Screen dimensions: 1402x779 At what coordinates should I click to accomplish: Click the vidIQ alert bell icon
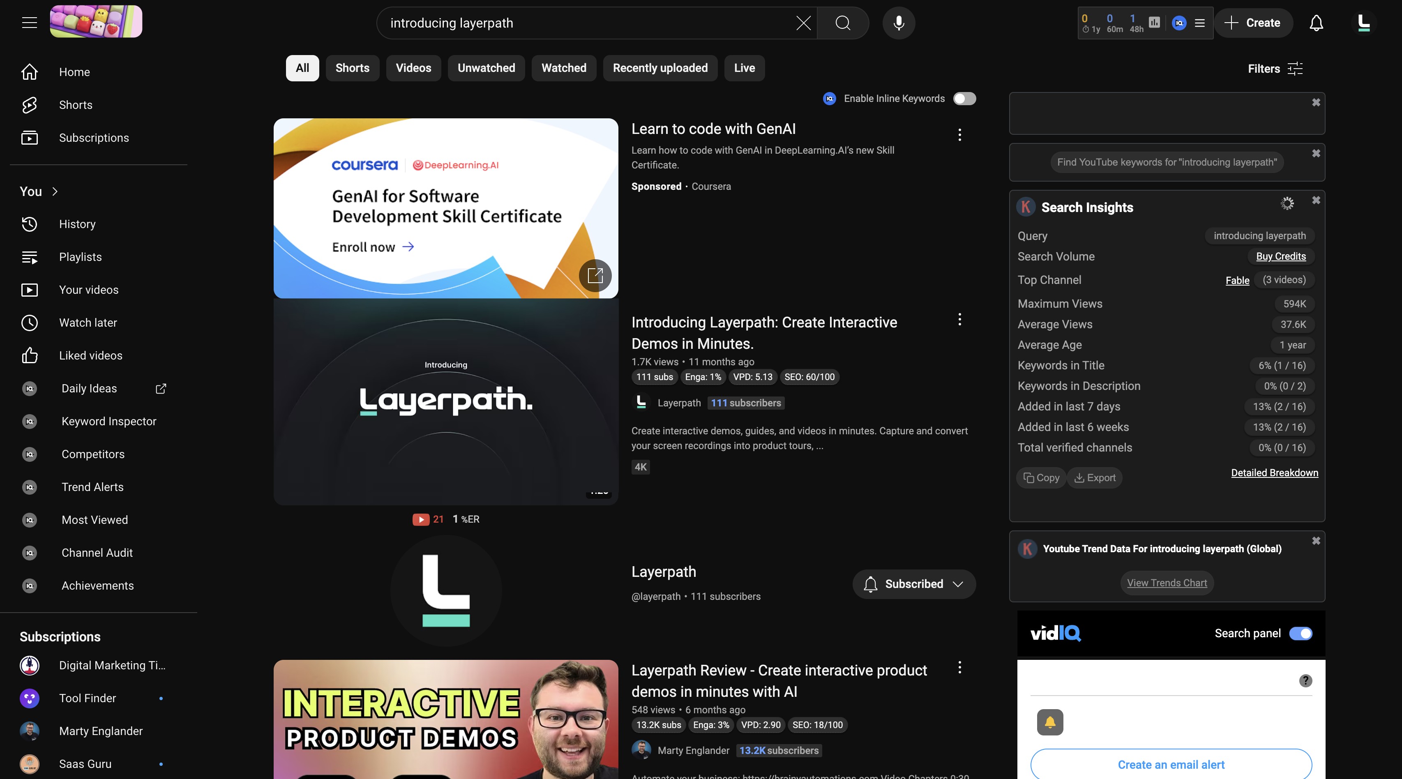[x=1050, y=722]
